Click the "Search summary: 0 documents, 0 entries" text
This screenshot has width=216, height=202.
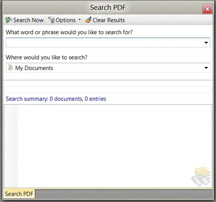click(x=56, y=99)
